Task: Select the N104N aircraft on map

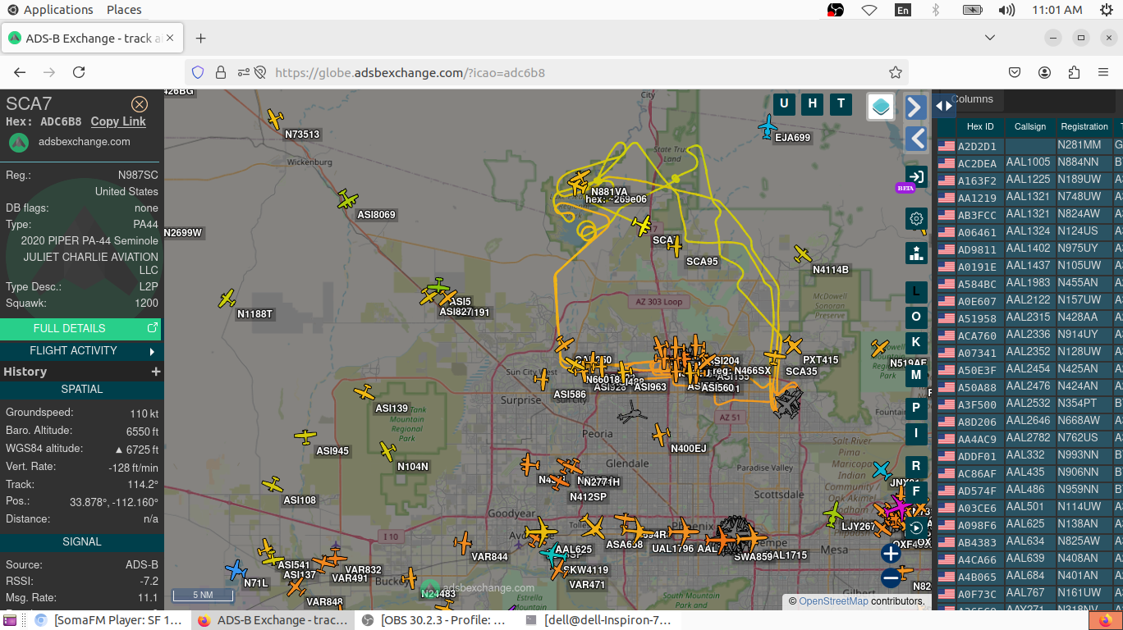Action: coord(387,450)
